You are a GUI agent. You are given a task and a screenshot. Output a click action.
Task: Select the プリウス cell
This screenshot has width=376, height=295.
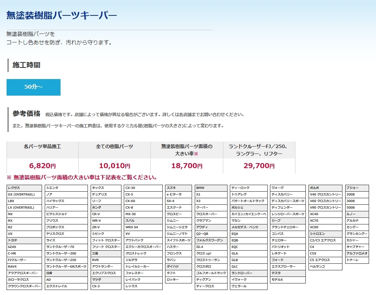(x=66, y=221)
